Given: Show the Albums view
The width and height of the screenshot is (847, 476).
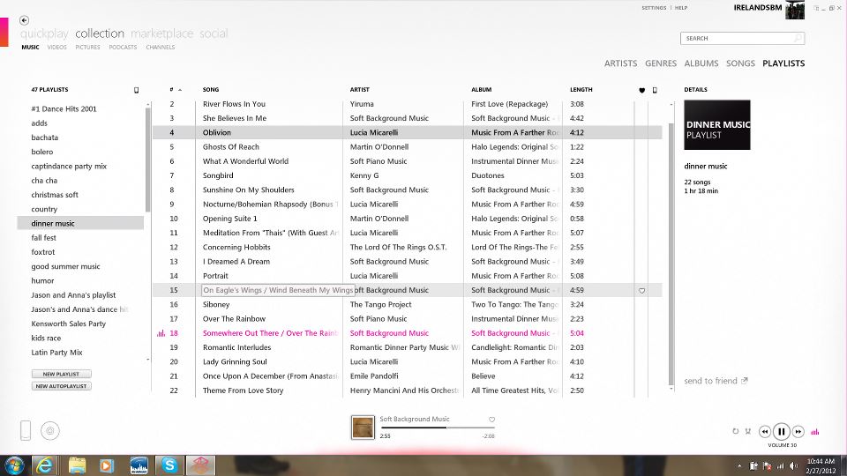Looking at the screenshot, I should point(701,63).
